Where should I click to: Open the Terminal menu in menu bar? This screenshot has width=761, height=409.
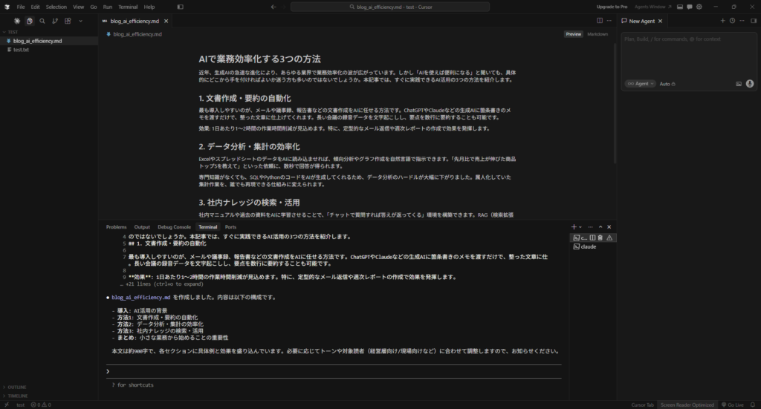point(128,7)
